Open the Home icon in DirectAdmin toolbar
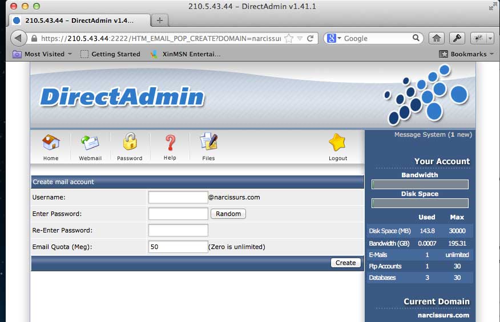The width and height of the screenshot is (500, 322). point(51,142)
